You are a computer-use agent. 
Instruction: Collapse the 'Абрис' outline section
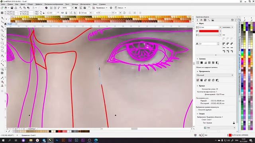198,23
